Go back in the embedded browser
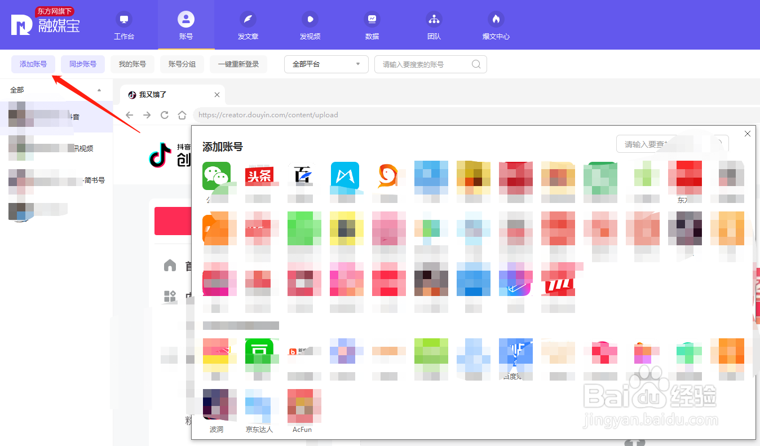Viewport: 760px width, 446px height. 130,115
